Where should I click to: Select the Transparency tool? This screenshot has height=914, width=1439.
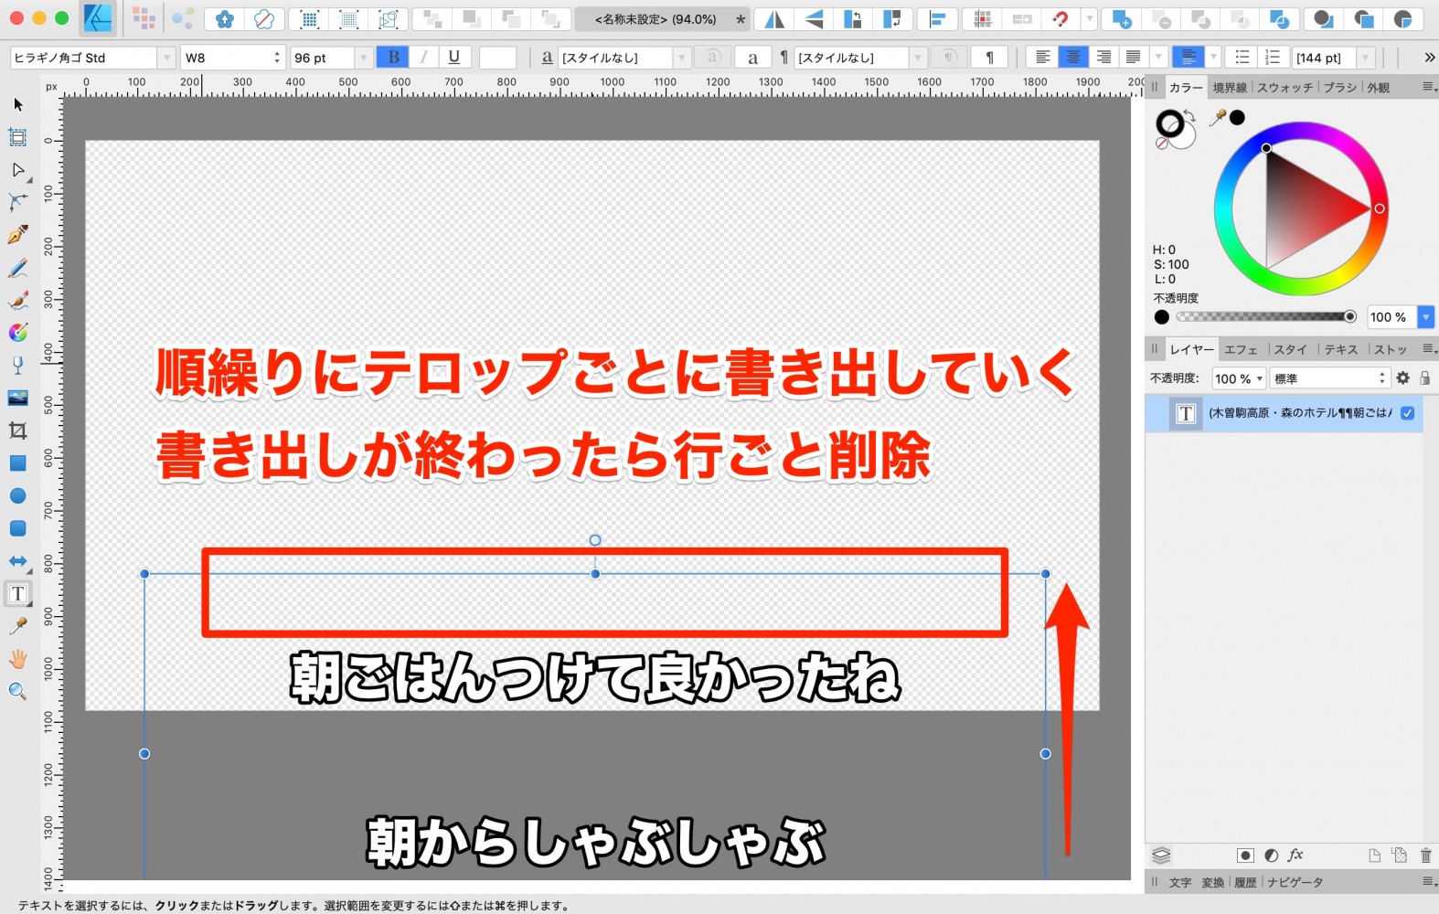point(17,366)
